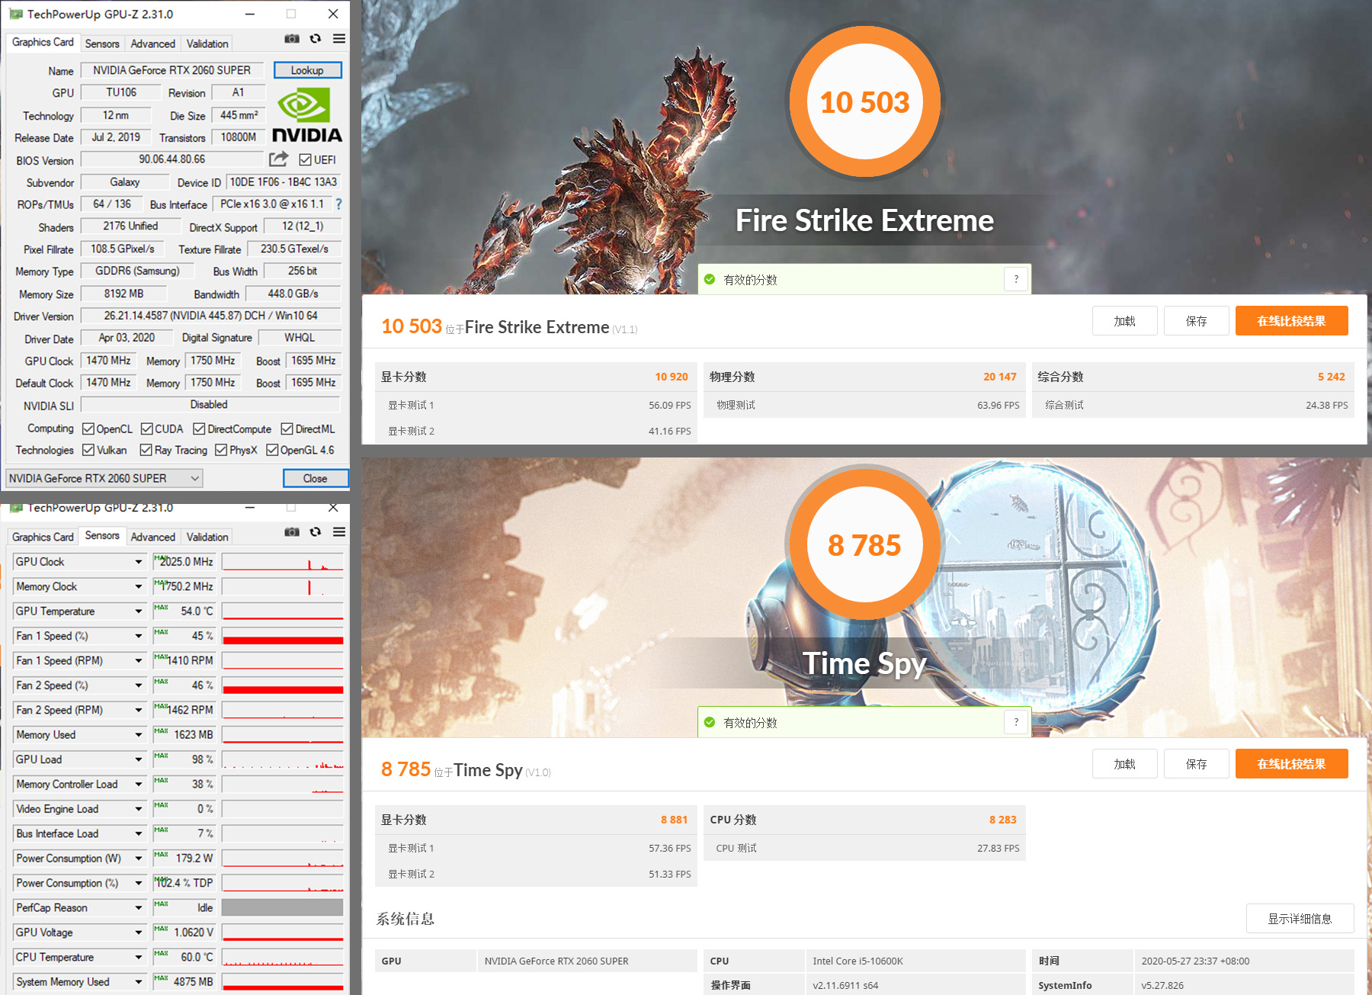The height and width of the screenshot is (995, 1372).
Task: Switch to Validation tab in lower GPU-Z window
Action: [207, 537]
